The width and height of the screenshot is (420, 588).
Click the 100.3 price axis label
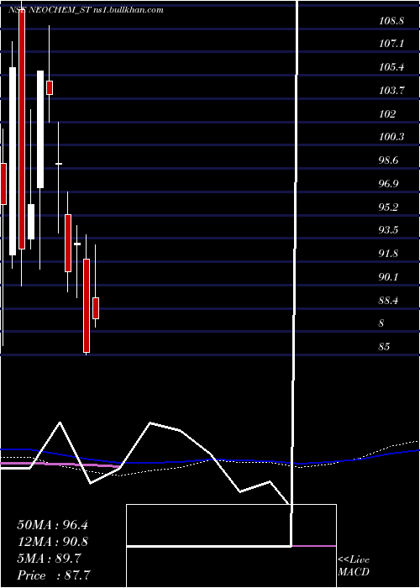coord(391,137)
